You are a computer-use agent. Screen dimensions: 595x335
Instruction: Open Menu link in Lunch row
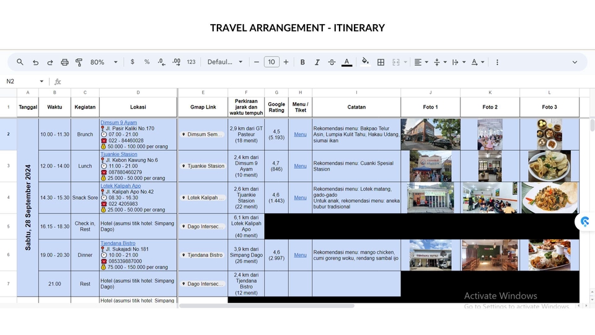point(300,166)
